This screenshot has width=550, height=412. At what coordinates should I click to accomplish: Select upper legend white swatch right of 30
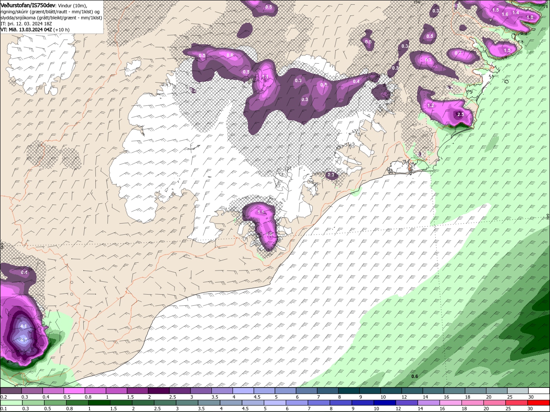(539, 390)
